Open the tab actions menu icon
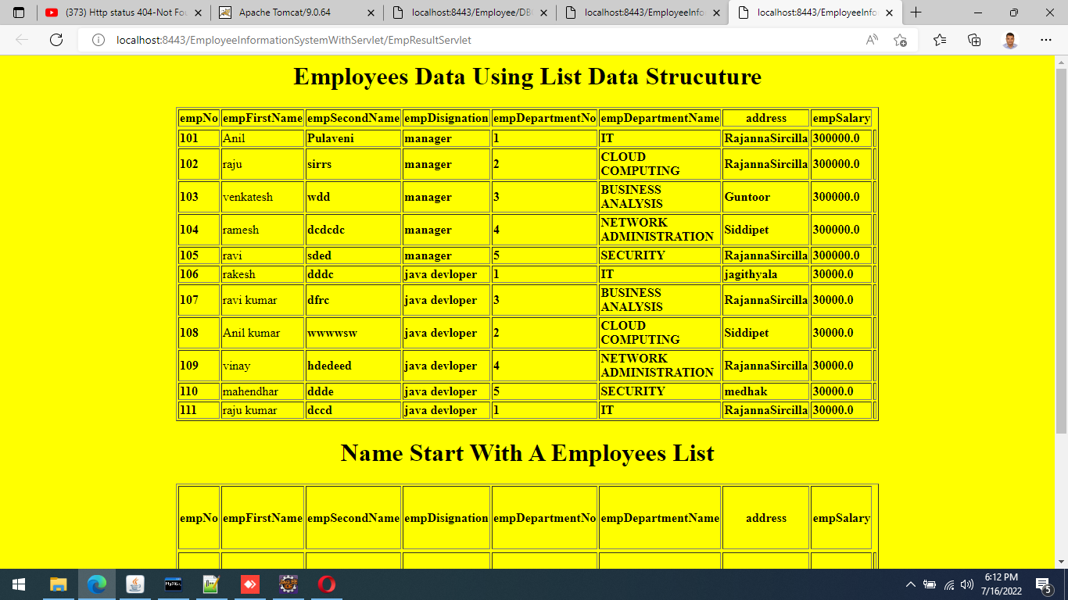The image size is (1068, 600). (19, 12)
